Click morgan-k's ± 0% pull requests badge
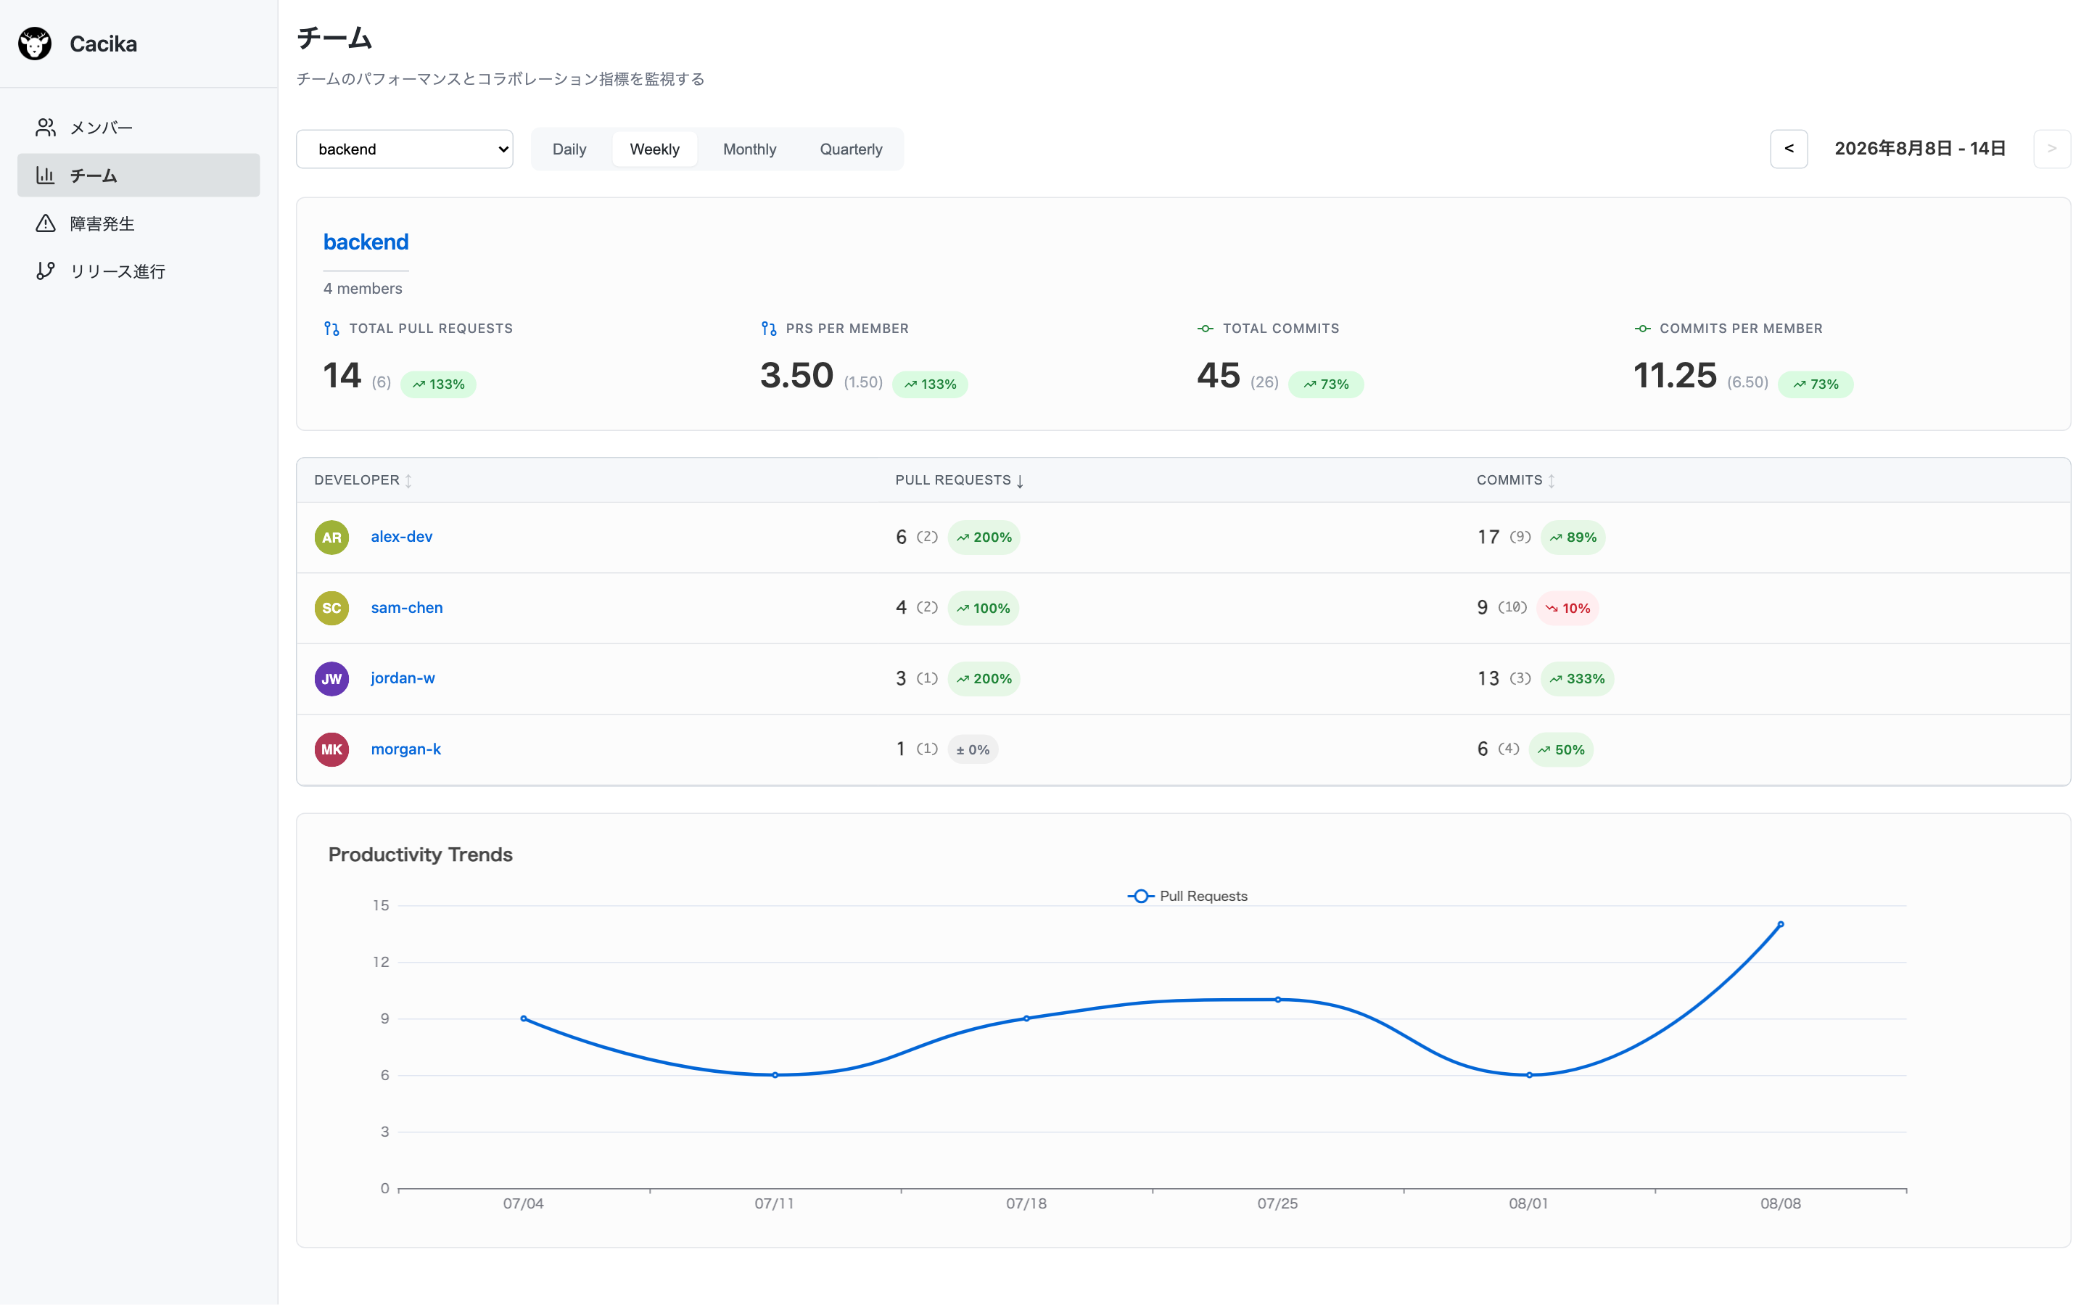This screenshot has height=1305, width=2089. click(x=973, y=750)
